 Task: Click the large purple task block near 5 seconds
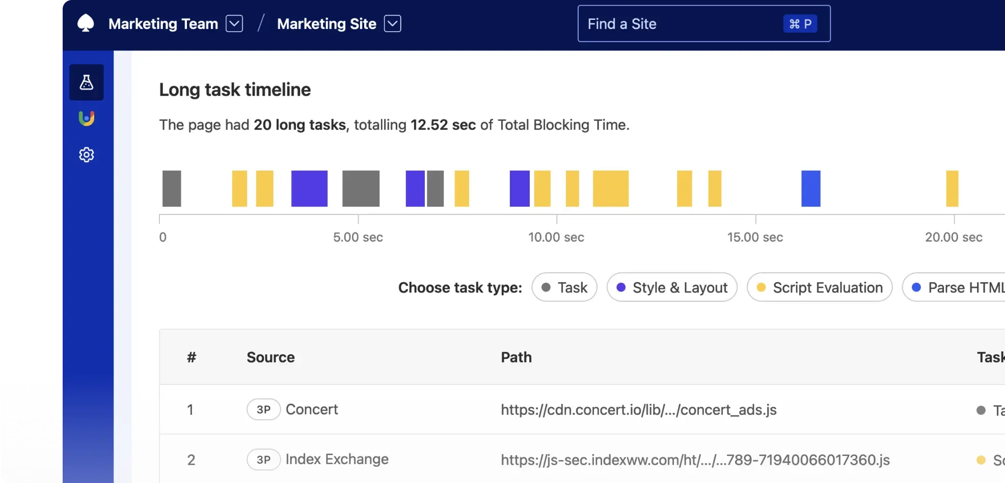pos(309,189)
